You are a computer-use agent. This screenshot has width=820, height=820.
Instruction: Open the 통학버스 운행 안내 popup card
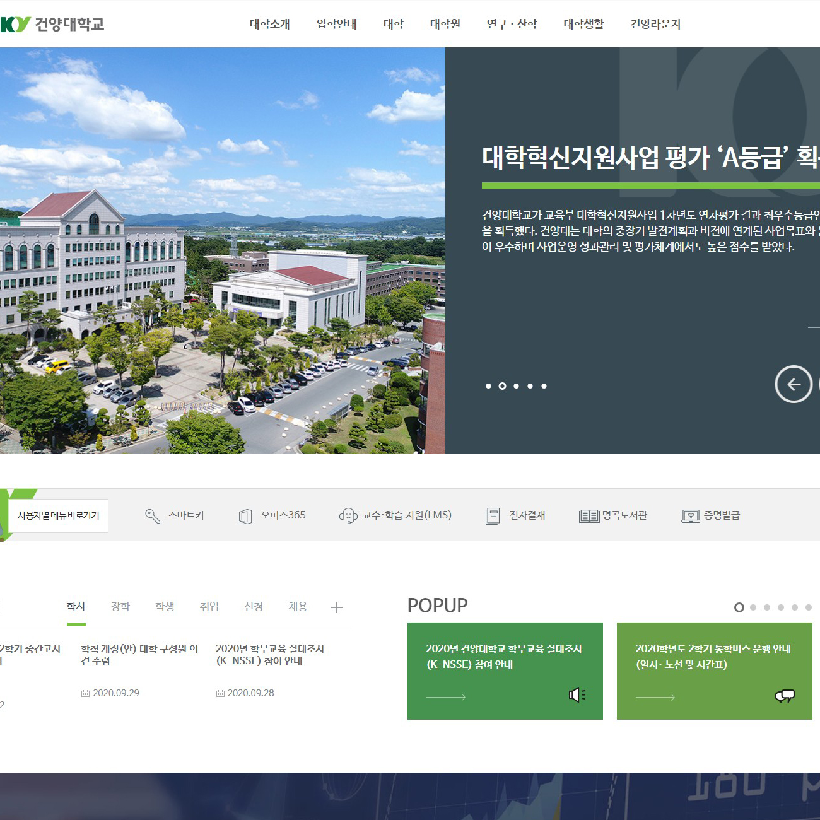coord(714,671)
